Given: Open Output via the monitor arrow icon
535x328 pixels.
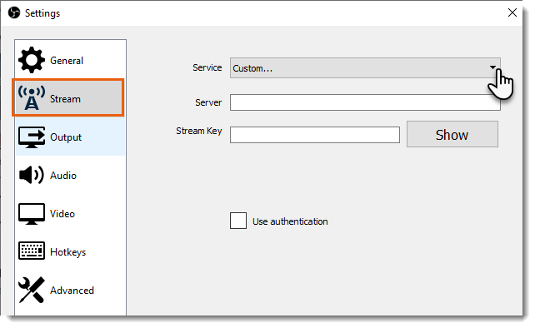Looking at the screenshot, I should (x=32, y=137).
